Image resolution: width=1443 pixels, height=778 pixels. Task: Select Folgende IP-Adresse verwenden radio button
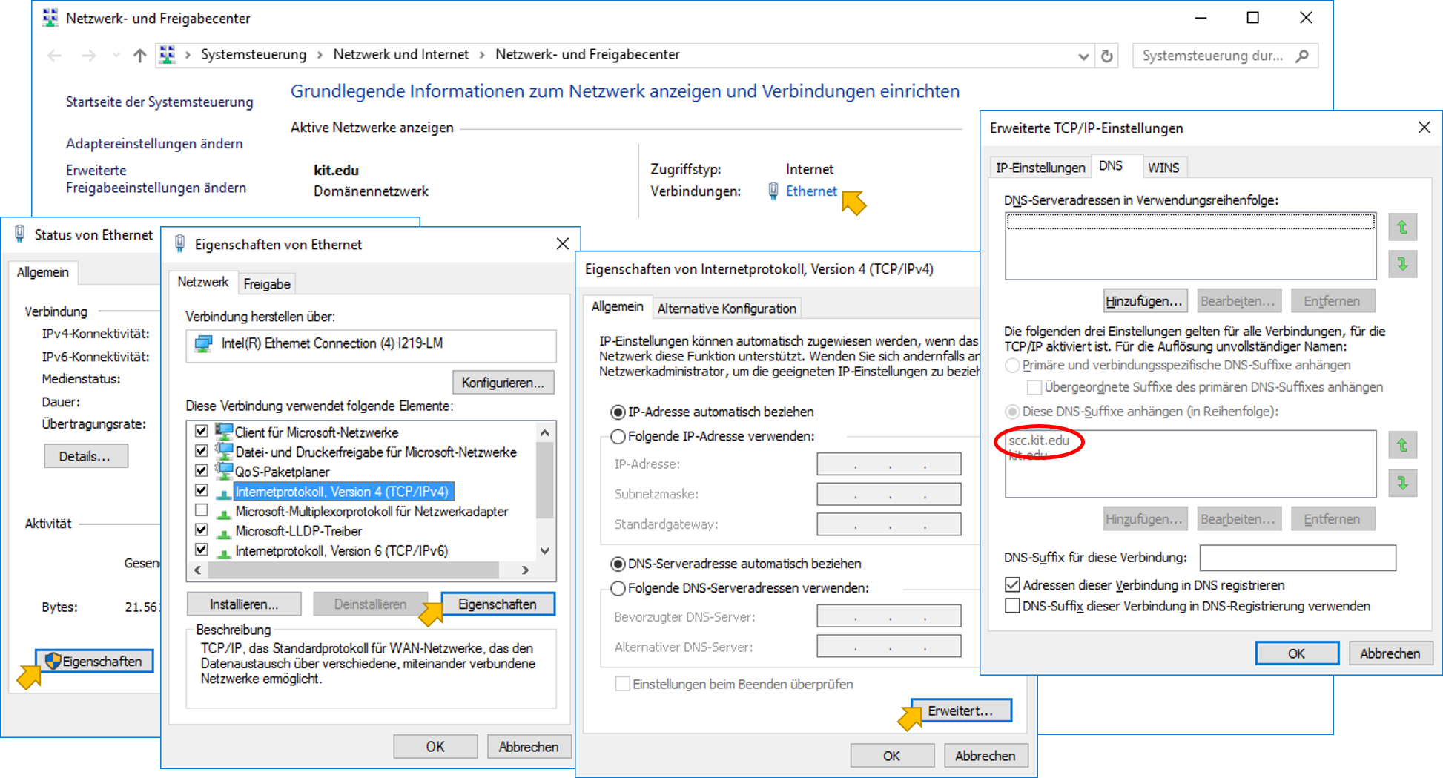click(618, 437)
